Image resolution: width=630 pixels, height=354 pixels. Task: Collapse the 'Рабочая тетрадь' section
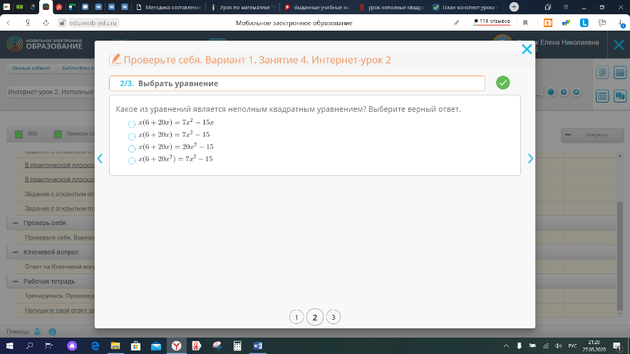pyautogui.click(x=16, y=281)
